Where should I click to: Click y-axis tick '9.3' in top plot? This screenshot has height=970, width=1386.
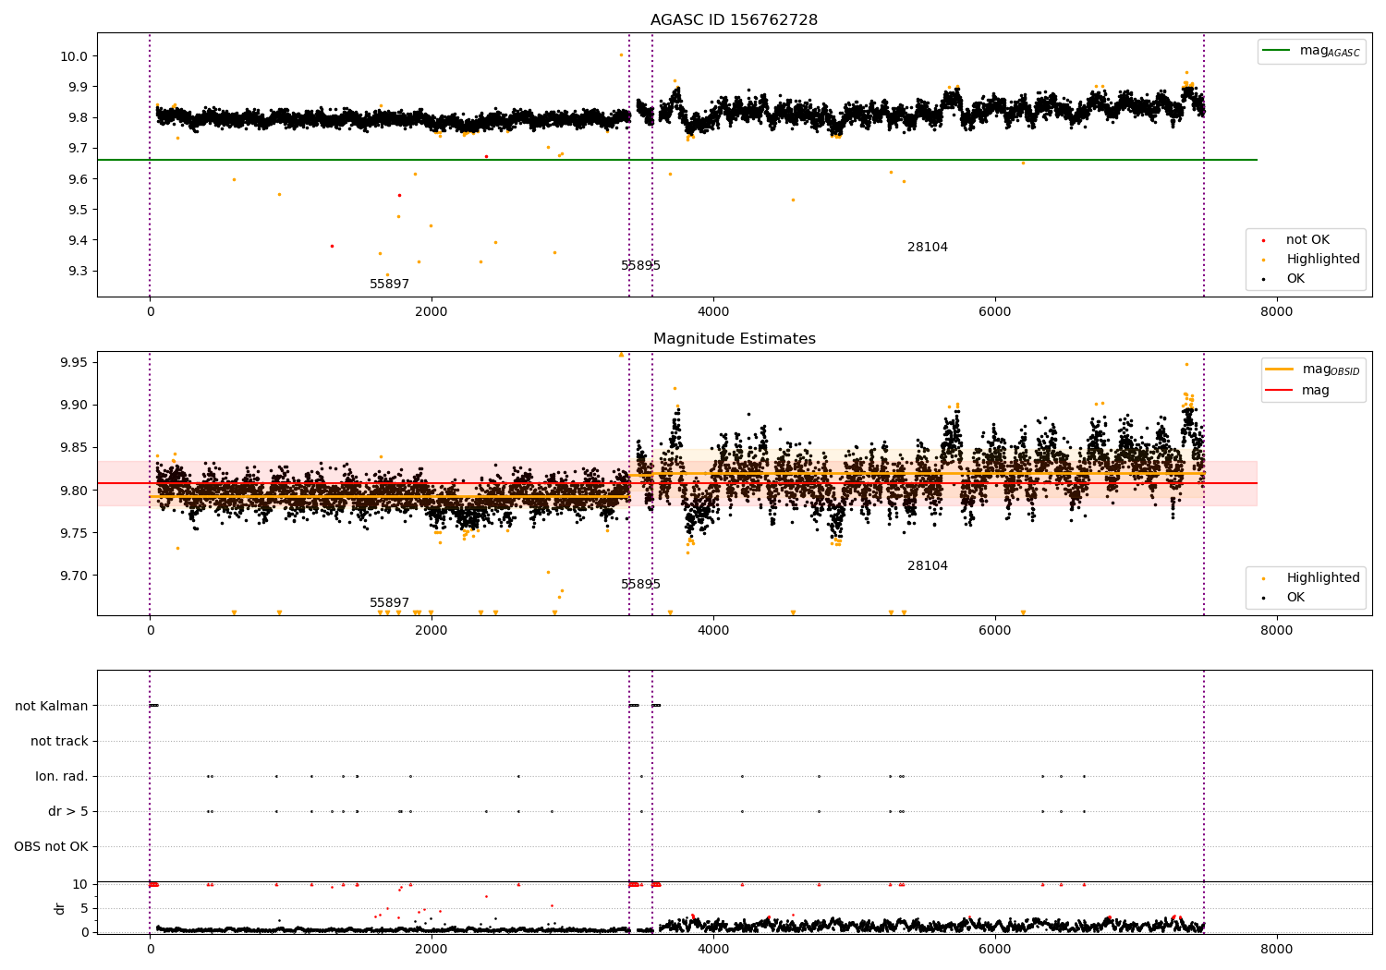coord(78,272)
